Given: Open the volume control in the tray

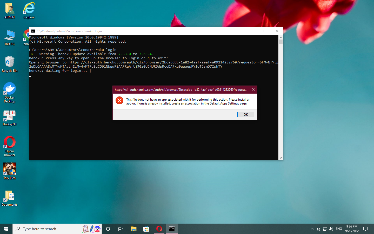Looking at the screenshot, I should [331, 229].
